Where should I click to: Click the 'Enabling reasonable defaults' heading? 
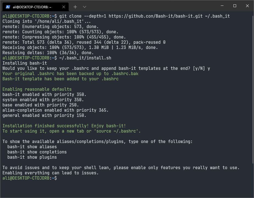37,89
